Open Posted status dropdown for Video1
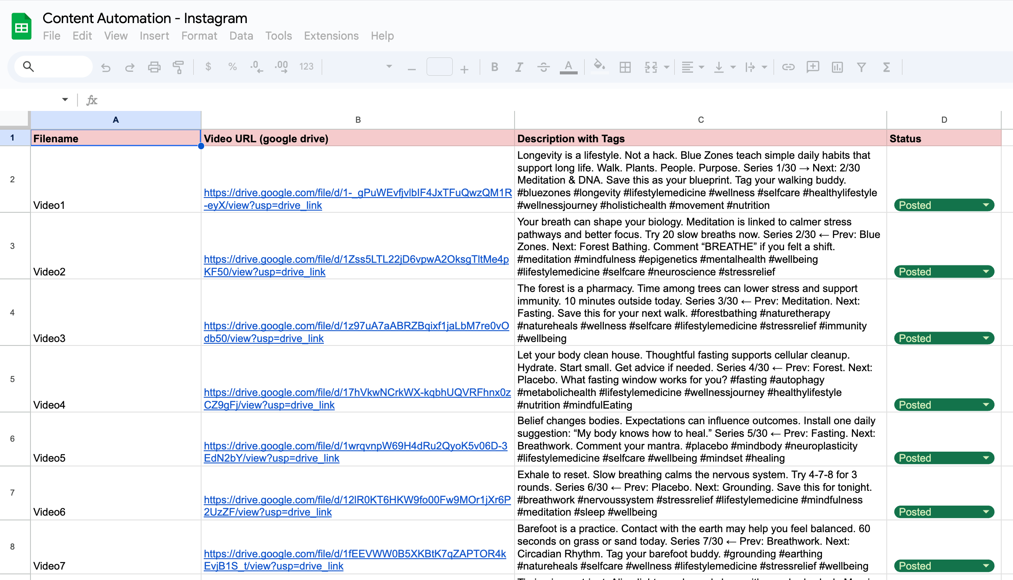This screenshot has height=580, width=1013. coord(986,205)
